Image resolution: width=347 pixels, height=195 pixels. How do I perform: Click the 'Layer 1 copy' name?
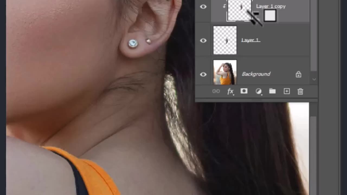(x=271, y=6)
